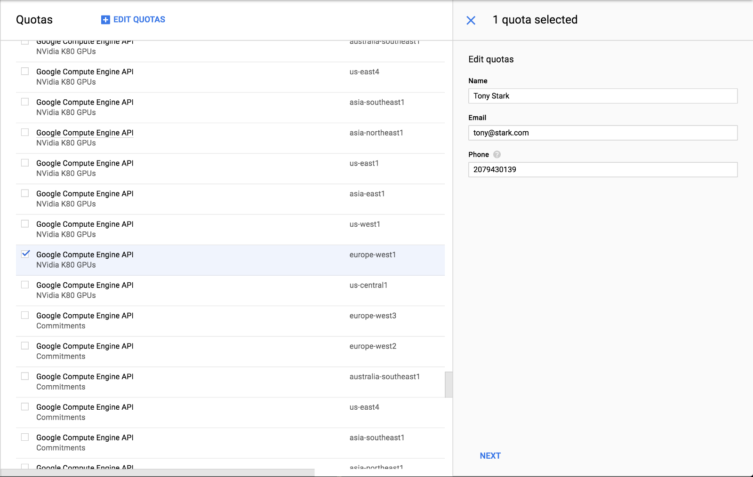Click the horizontal scrollbar at the bottom
The height and width of the screenshot is (477, 753).
(x=158, y=473)
